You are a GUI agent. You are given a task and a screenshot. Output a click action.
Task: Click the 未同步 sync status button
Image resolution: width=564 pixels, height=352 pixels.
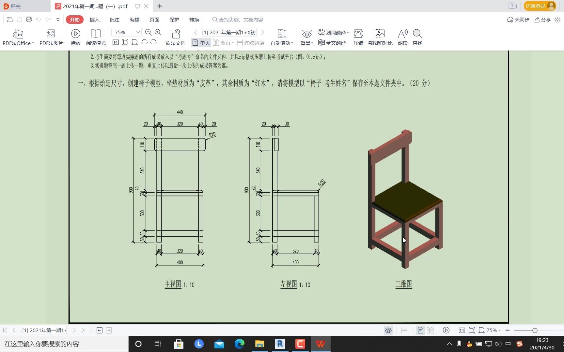pos(517,20)
